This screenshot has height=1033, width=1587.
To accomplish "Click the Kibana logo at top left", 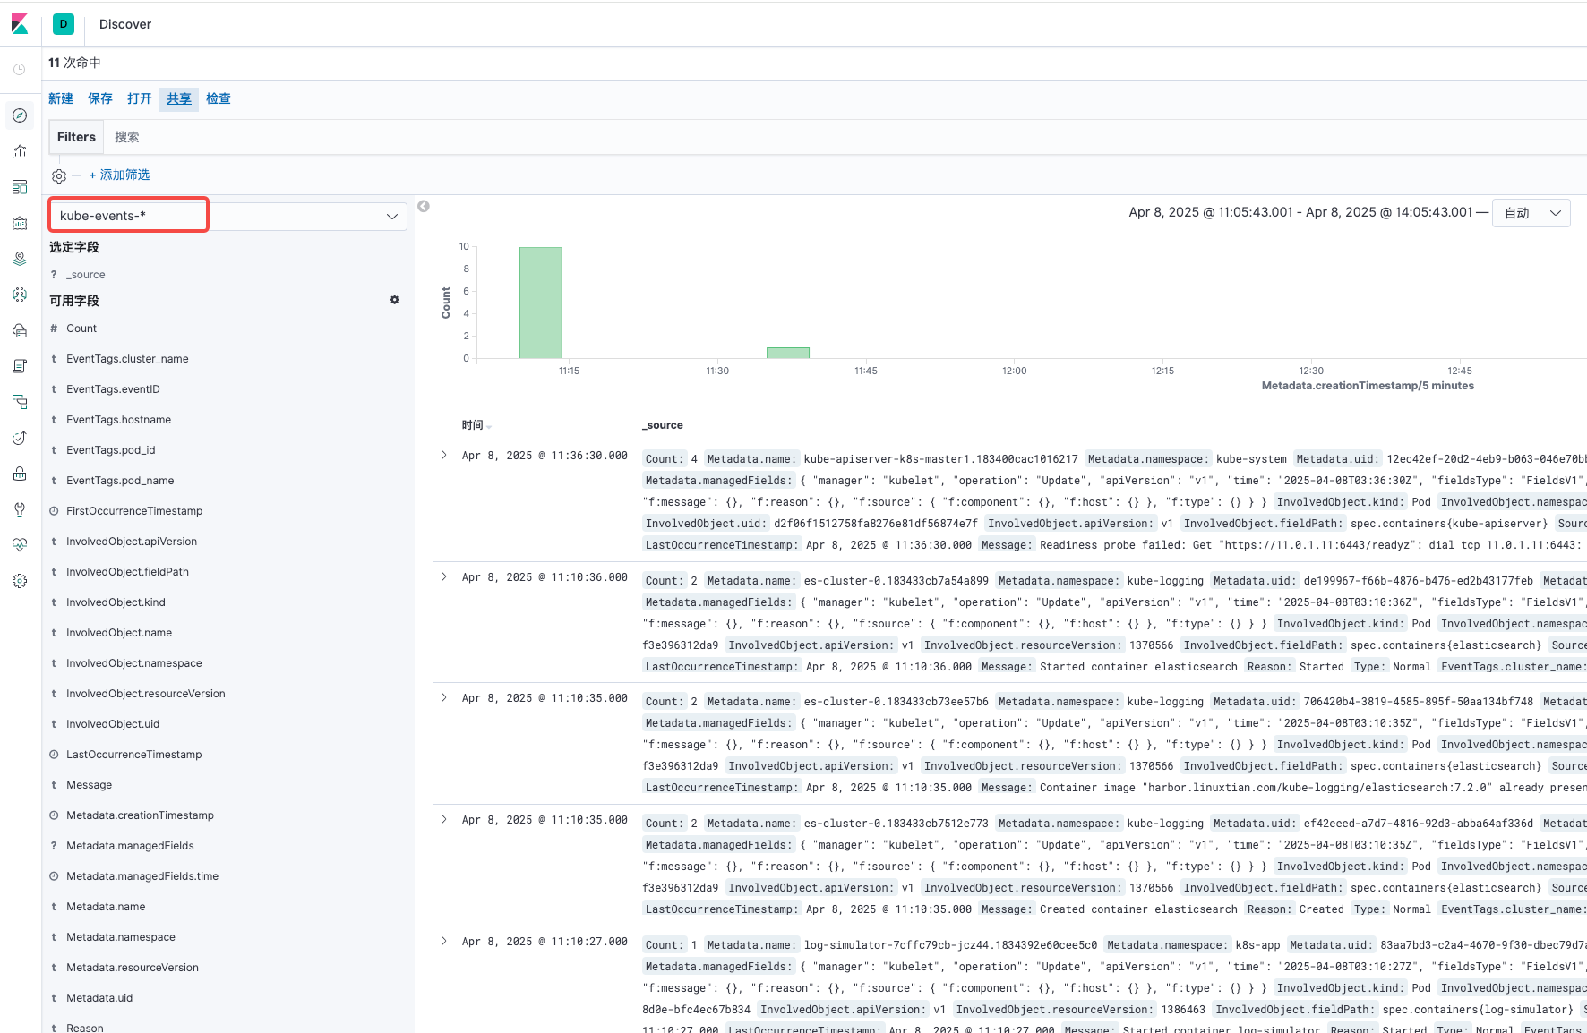I will pyautogui.click(x=20, y=23).
